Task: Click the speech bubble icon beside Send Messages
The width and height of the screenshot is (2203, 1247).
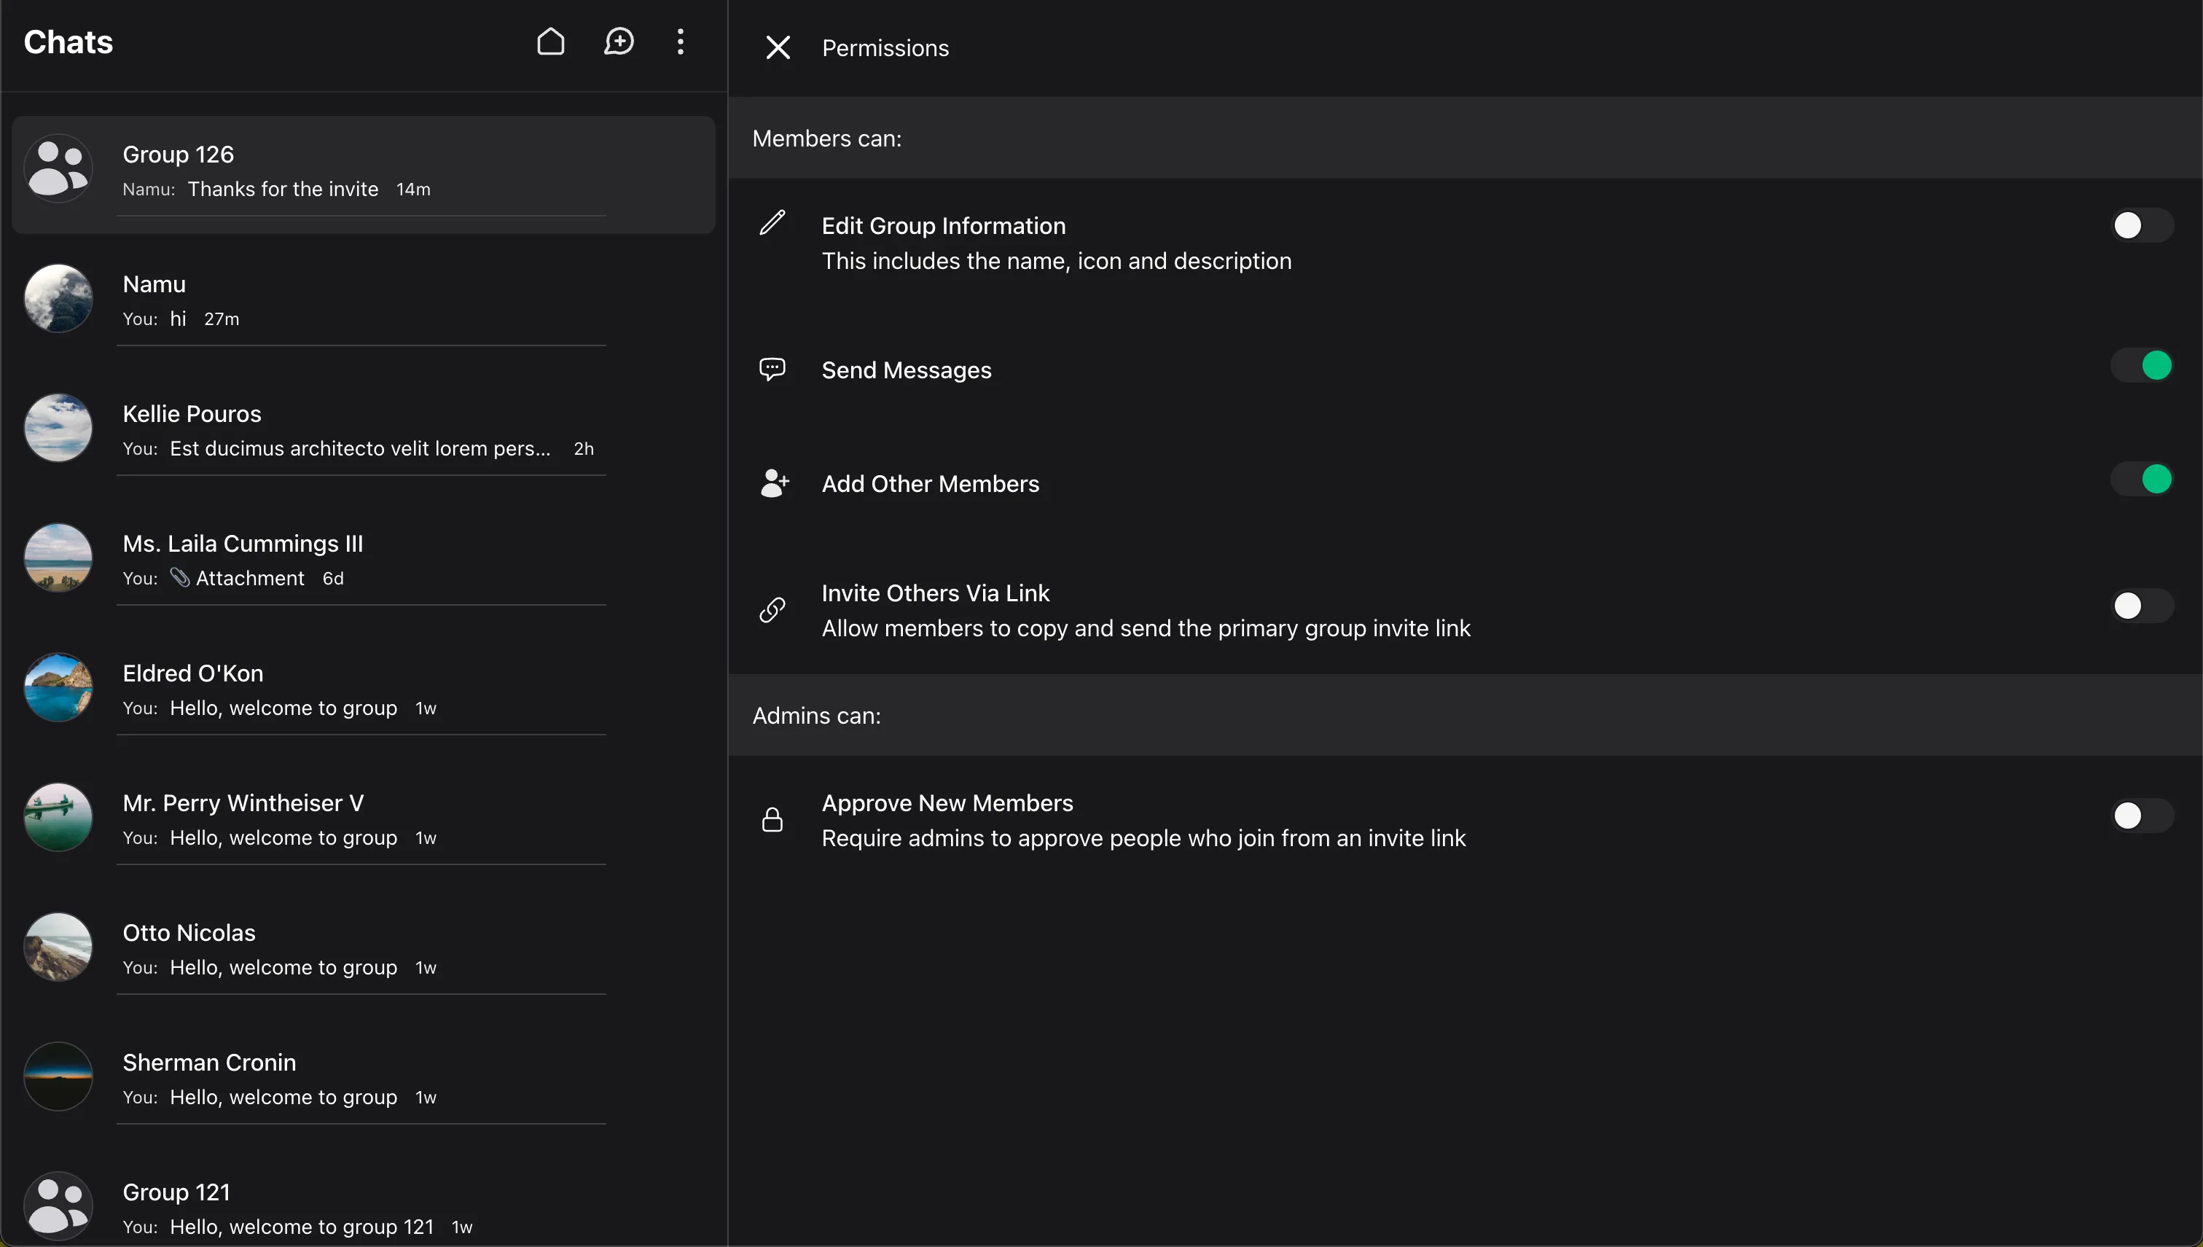Action: point(772,369)
